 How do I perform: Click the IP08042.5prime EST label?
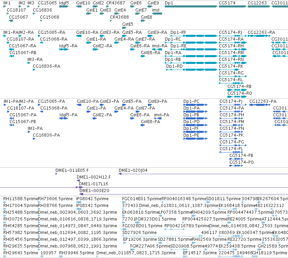92,199
